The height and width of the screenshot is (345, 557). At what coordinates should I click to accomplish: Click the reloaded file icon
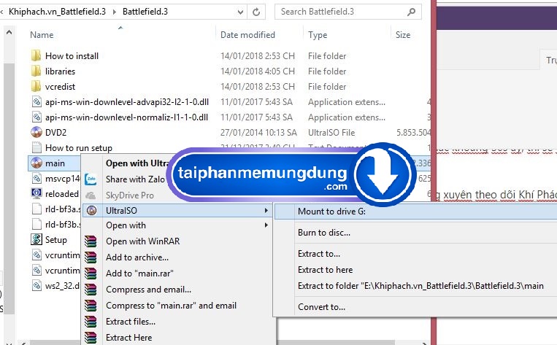coord(37,193)
